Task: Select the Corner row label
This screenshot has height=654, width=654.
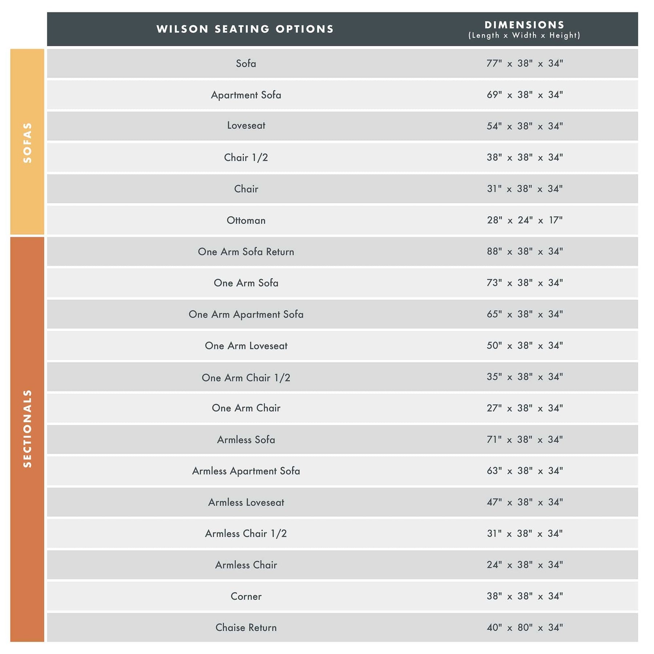Action: [x=246, y=596]
